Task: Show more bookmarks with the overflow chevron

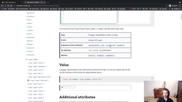Action: [x=169, y=9]
